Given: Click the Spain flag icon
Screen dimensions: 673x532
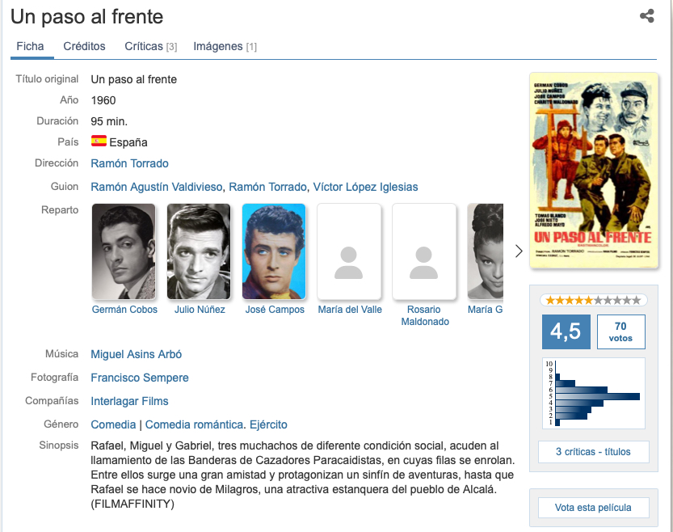Looking at the screenshot, I should (x=99, y=141).
